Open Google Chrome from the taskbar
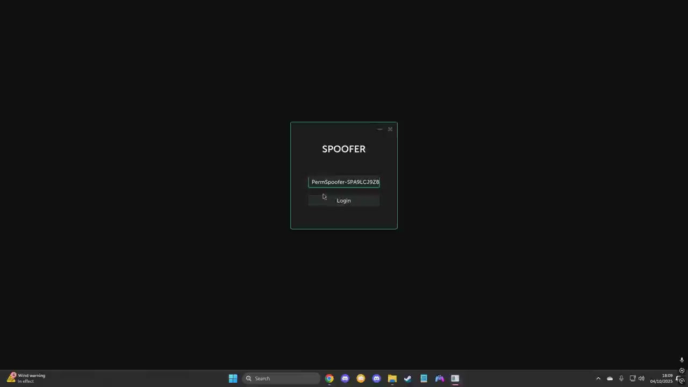The width and height of the screenshot is (688, 387). (329, 378)
